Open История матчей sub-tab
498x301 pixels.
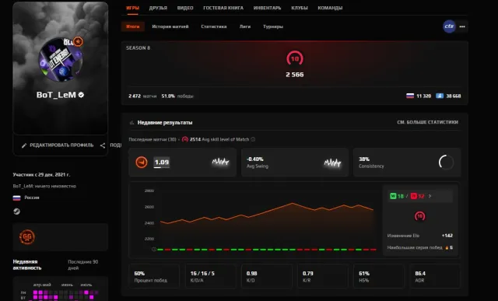click(170, 26)
